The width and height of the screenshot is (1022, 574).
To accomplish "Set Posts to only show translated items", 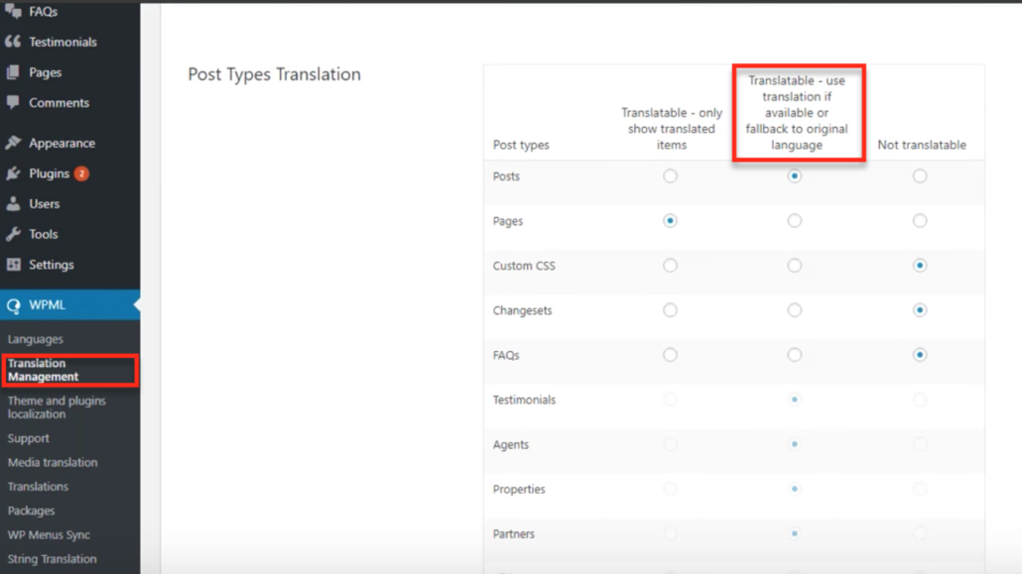I will tap(671, 176).
